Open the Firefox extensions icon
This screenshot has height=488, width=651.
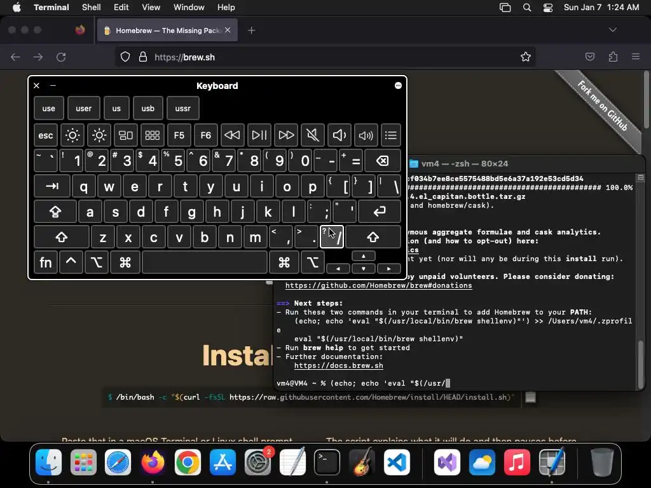click(613, 57)
